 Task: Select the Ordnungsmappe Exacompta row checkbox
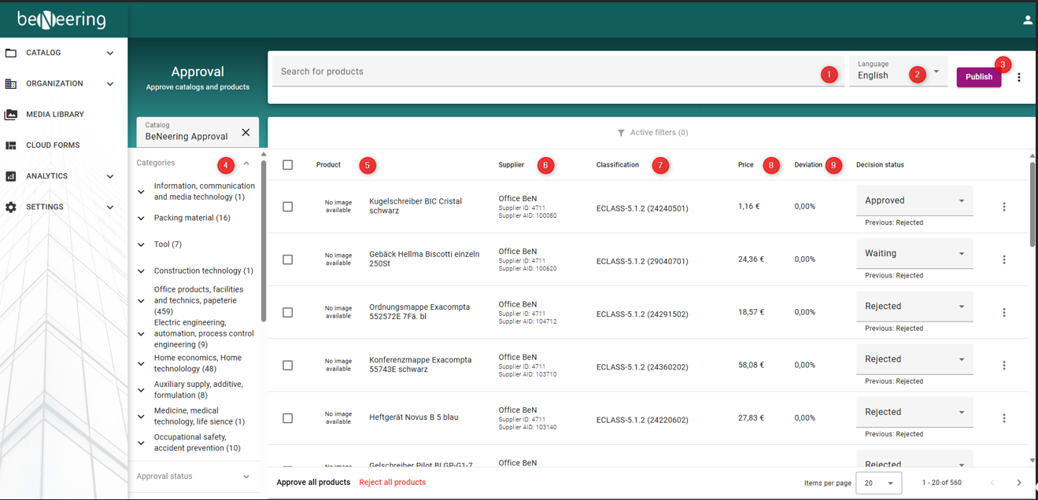(287, 312)
